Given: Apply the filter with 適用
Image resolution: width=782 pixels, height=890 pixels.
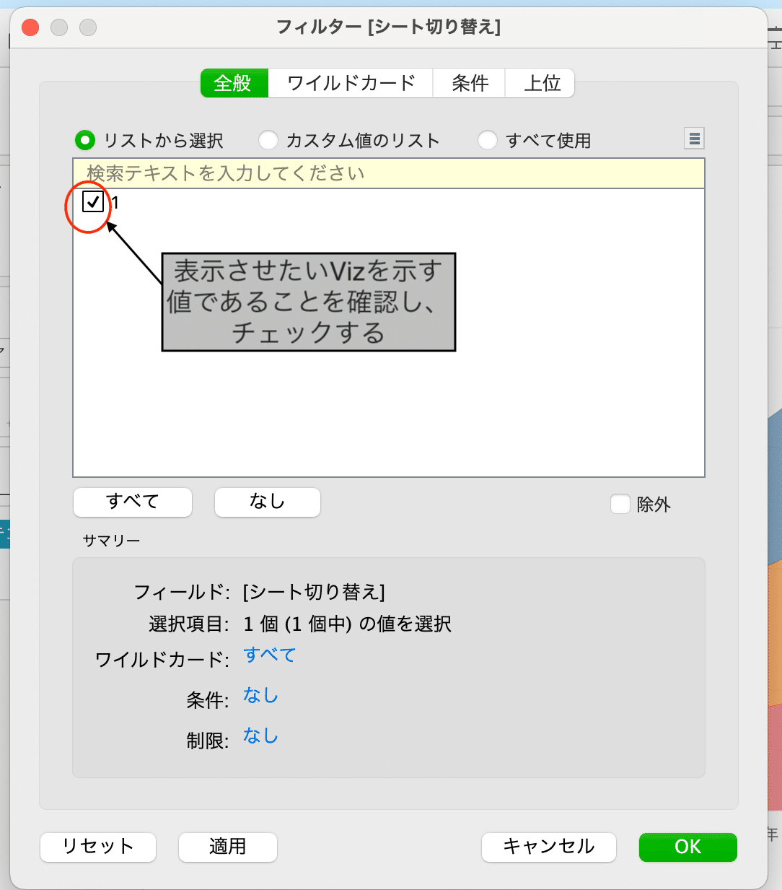Looking at the screenshot, I should point(228,847).
